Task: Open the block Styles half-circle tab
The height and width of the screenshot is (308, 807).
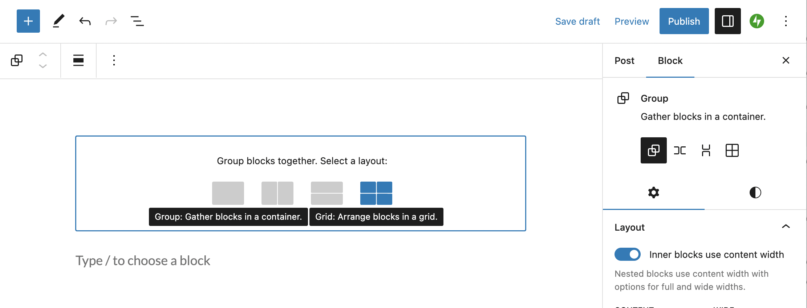Action: [755, 192]
